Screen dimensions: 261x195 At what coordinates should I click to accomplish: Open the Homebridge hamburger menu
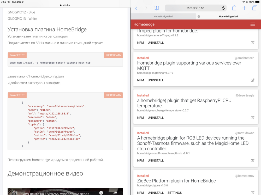point(253,24)
